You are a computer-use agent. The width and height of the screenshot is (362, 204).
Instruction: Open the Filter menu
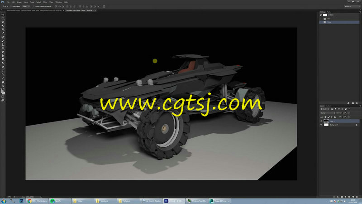pos(45,2)
